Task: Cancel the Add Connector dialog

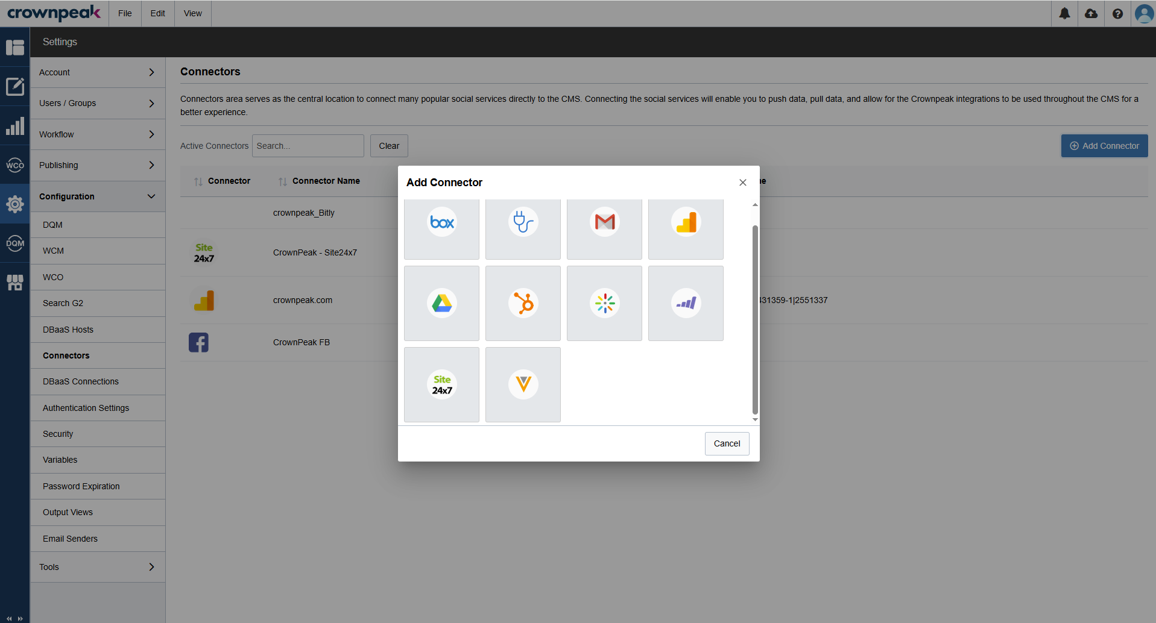Action: [x=727, y=443]
